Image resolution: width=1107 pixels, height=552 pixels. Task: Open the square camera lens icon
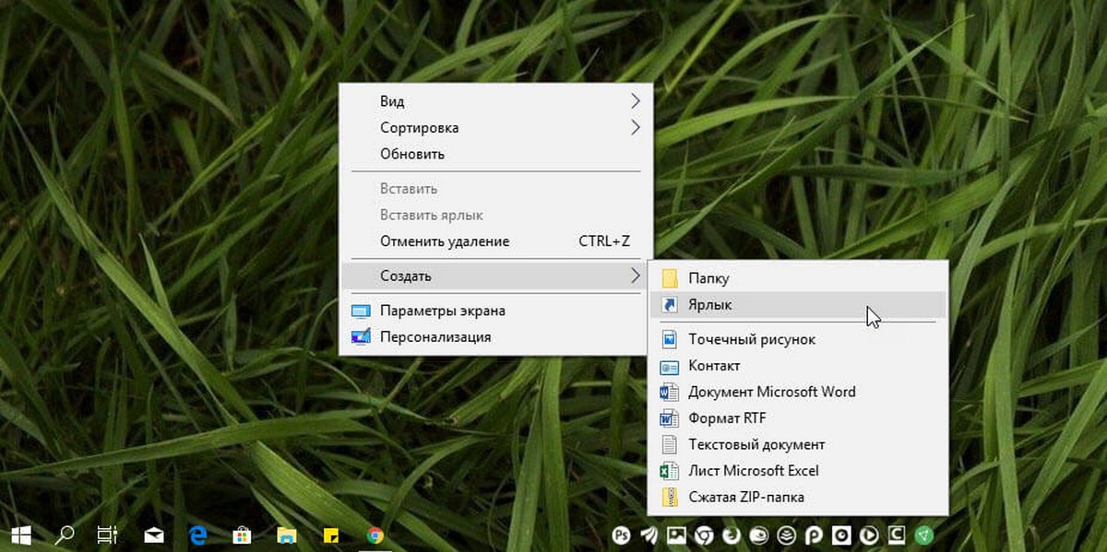(841, 534)
